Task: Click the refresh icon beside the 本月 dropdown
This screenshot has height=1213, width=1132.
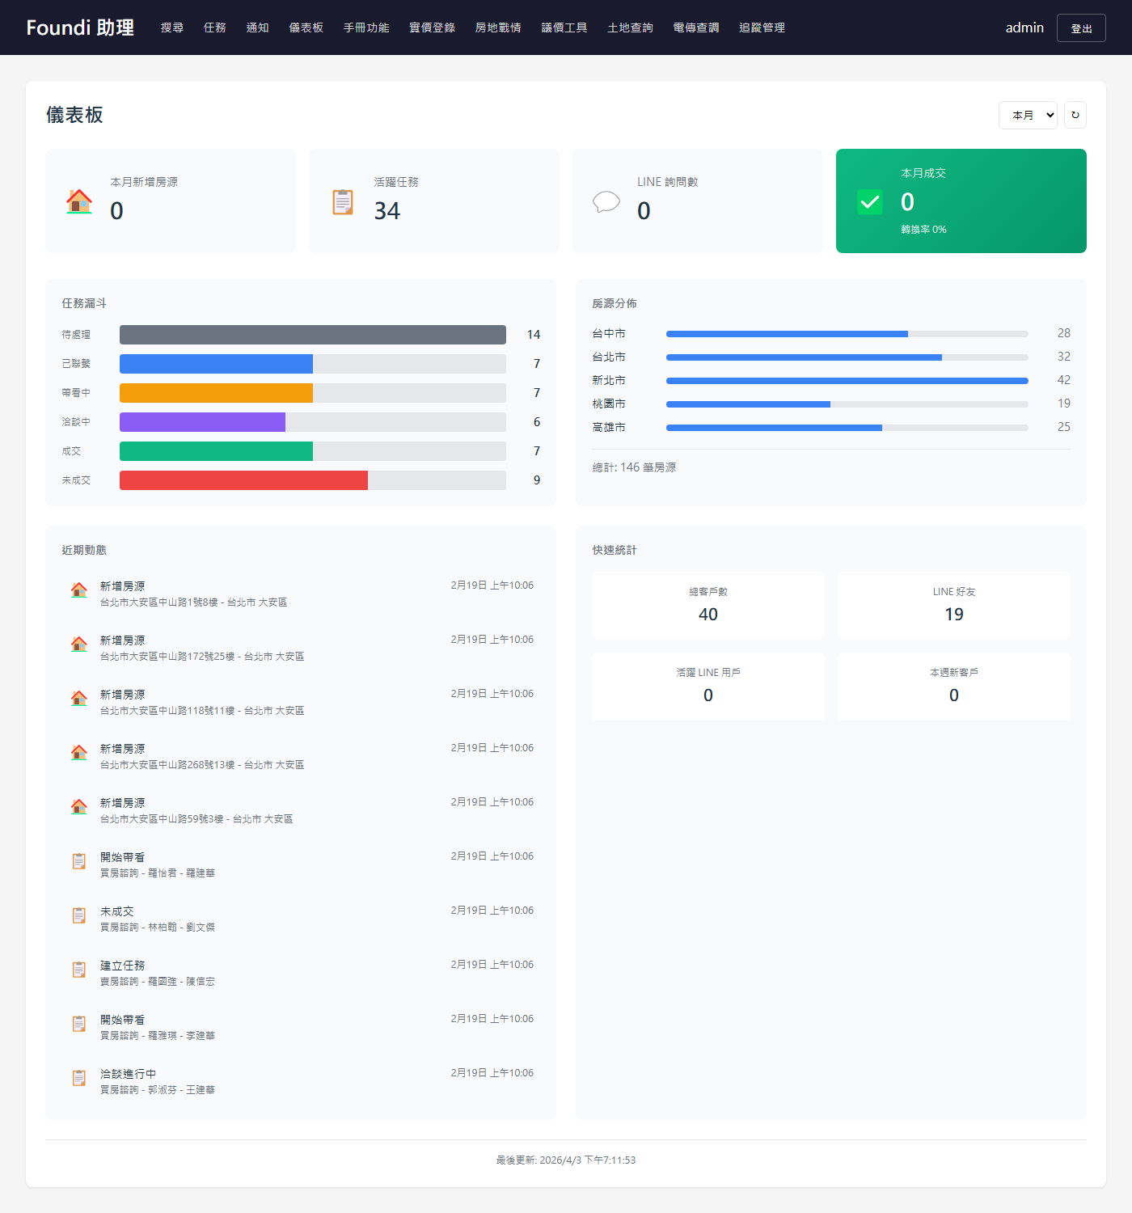Action: point(1075,115)
